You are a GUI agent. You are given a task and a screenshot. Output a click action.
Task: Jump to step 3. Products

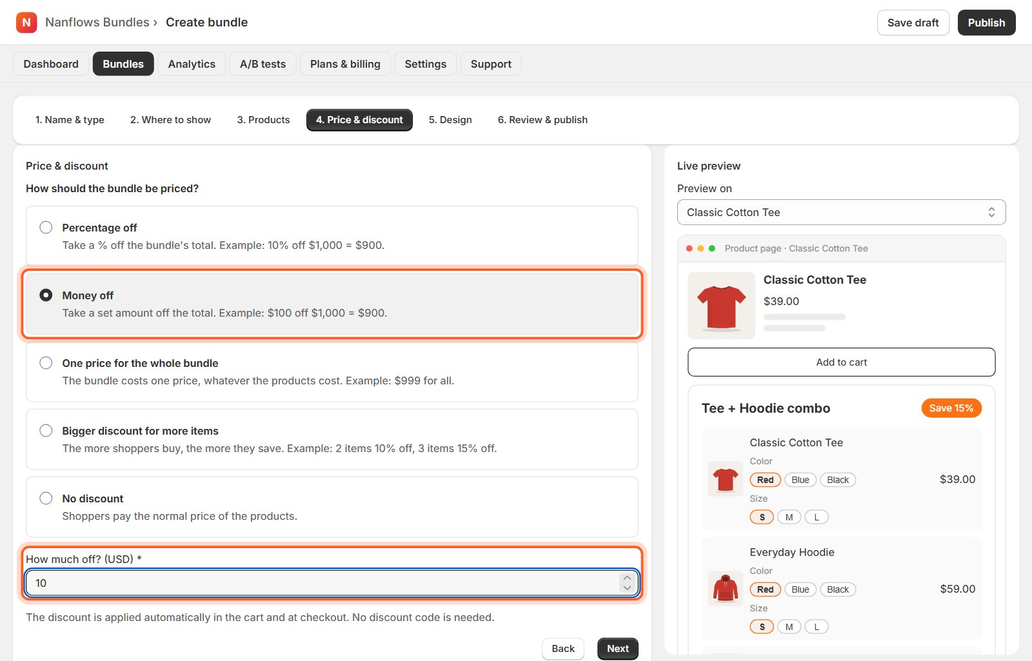(263, 120)
